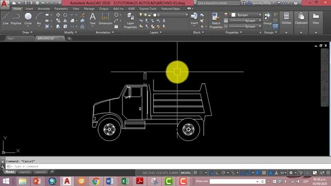Click the Dimension tool
The width and height of the screenshot is (331, 186).
(x=105, y=19)
